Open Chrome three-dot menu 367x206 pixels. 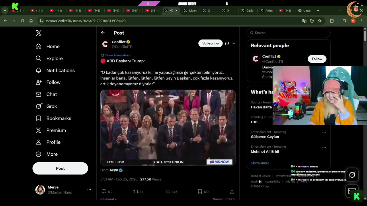(362, 21)
